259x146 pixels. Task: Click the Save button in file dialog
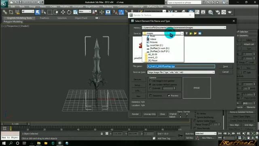point(225,67)
